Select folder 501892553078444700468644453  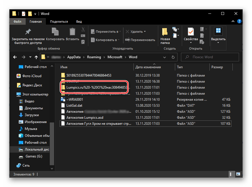pyautogui.click(x=146, y=75)
